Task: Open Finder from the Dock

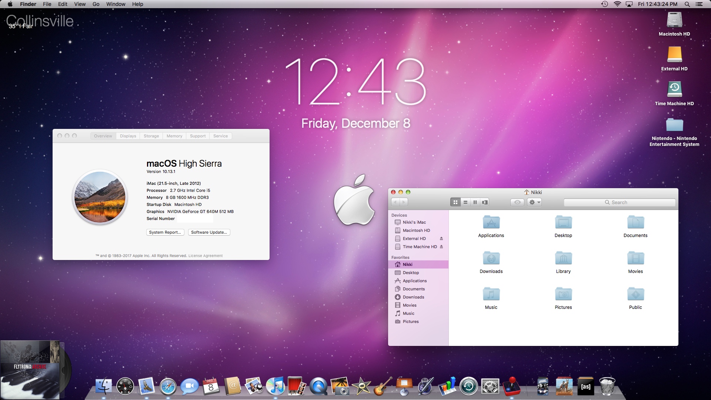Action: [104, 386]
